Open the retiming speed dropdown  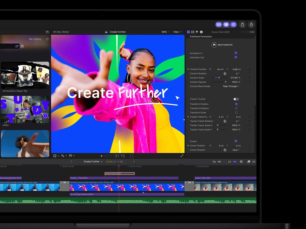click(72, 156)
